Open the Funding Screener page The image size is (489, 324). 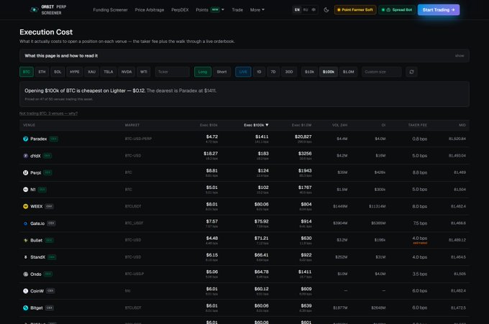click(x=111, y=9)
